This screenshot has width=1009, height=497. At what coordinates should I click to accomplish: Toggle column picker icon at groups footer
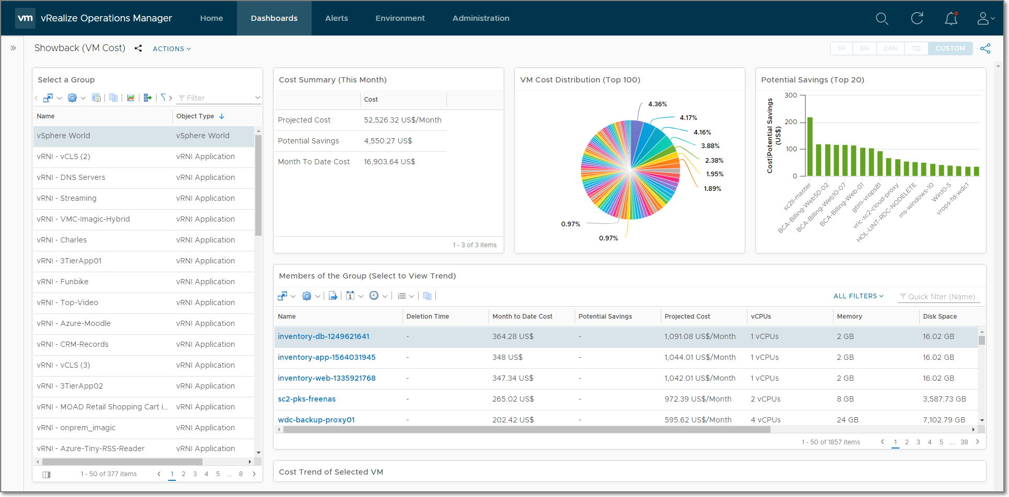coord(46,475)
